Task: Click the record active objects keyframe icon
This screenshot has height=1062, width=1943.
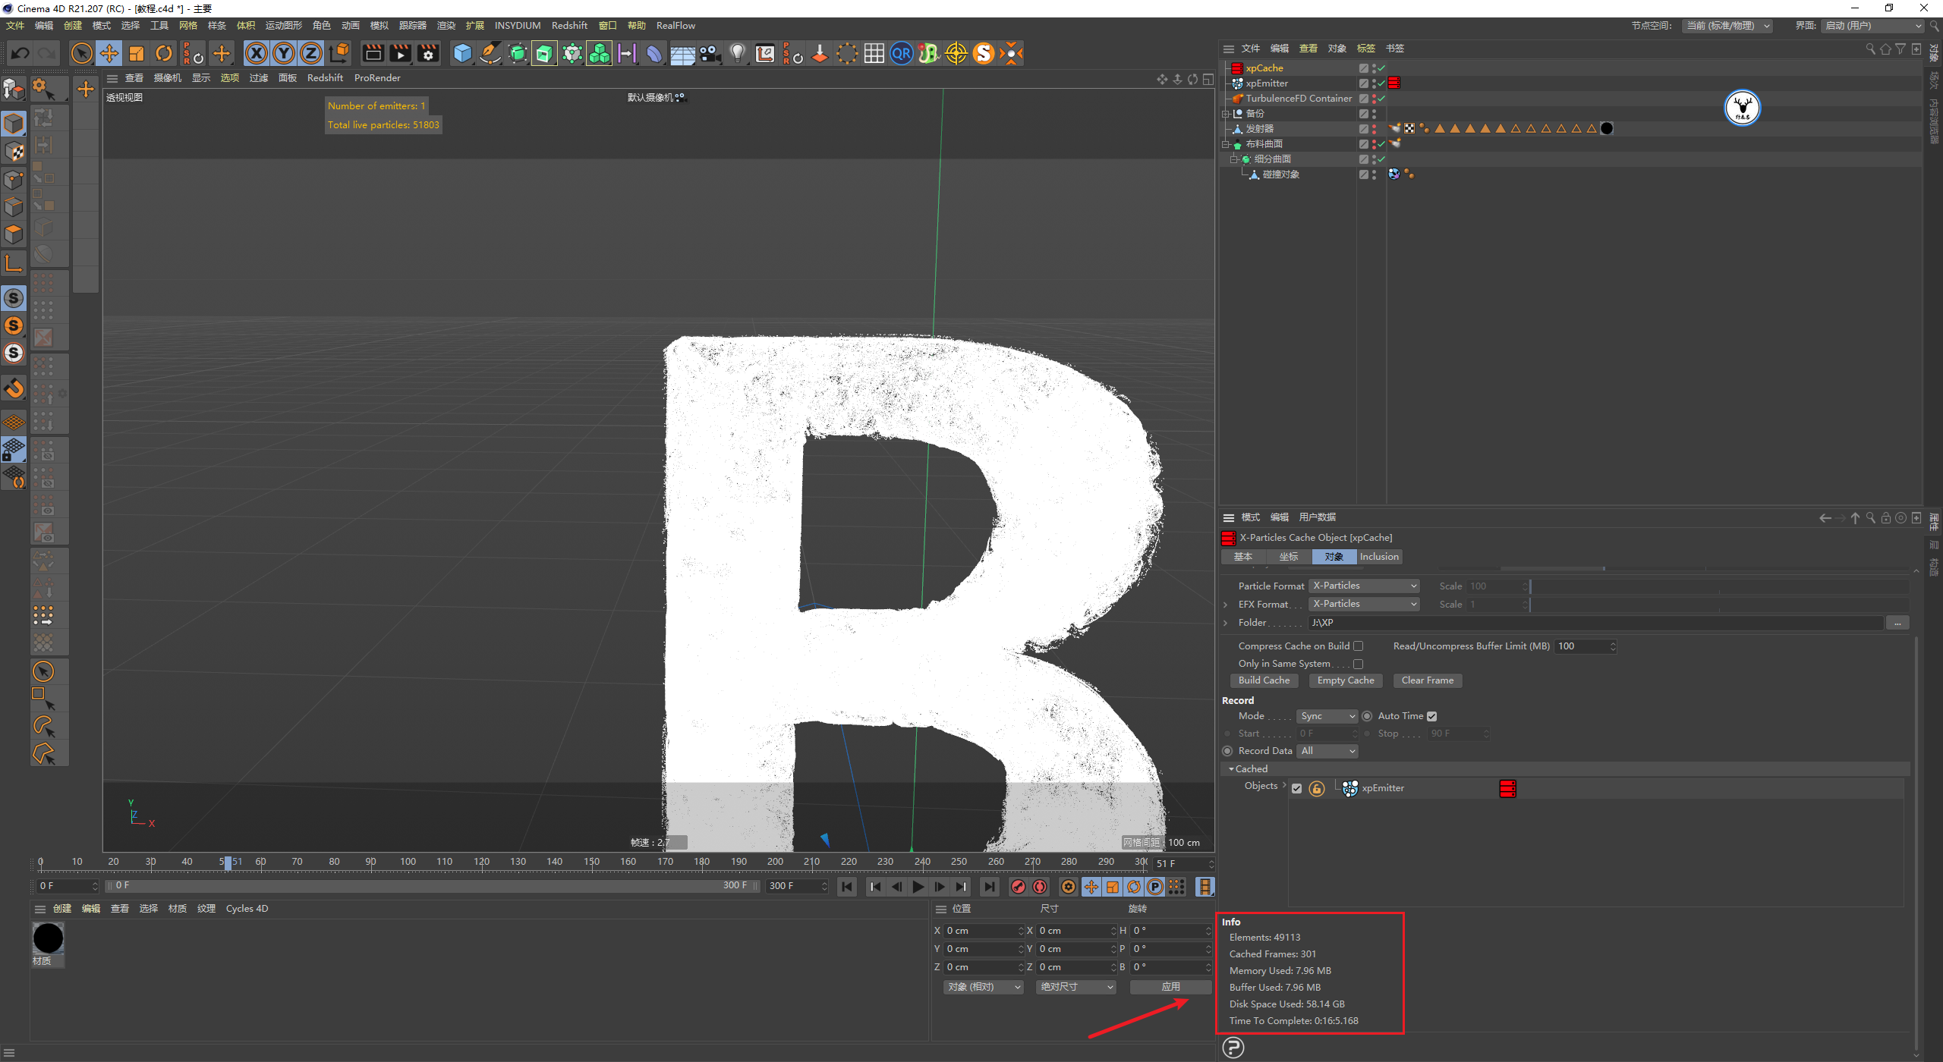Action: click(x=1019, y=886)
